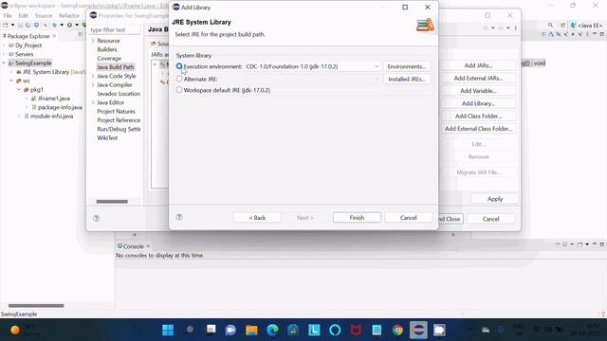607x341 pixels.
Task: Select the Execution environment radio button
Action: (x=179, y=66)
